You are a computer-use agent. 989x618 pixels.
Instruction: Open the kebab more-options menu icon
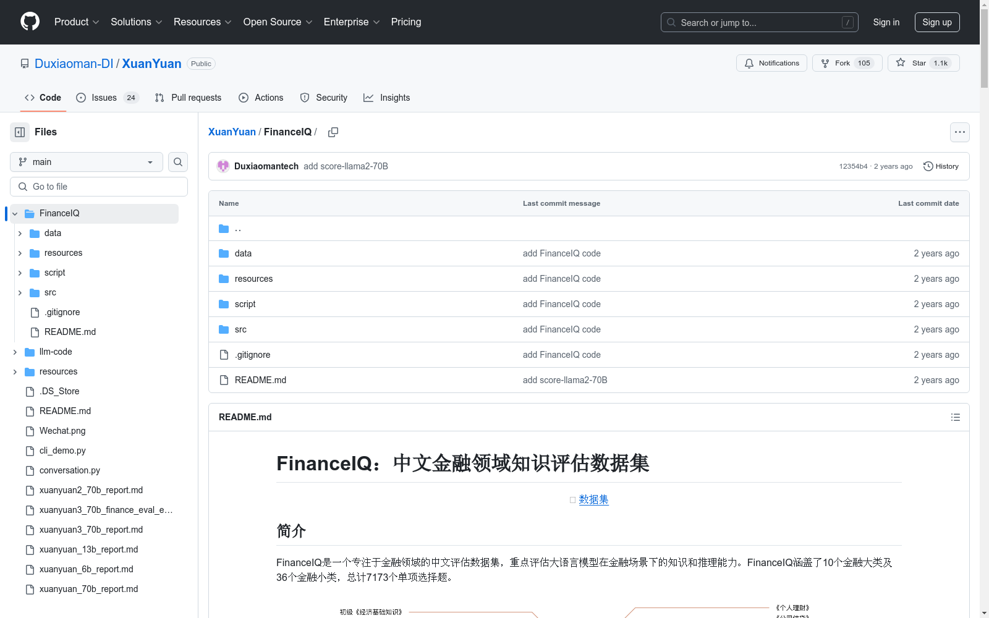click(x=959, y=132)
